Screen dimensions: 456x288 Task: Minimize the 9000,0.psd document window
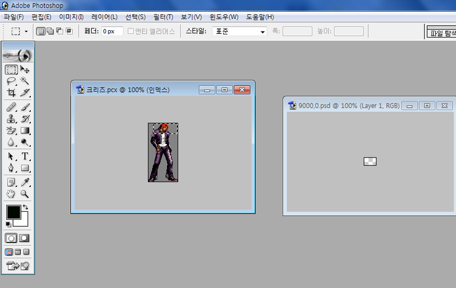409,106
